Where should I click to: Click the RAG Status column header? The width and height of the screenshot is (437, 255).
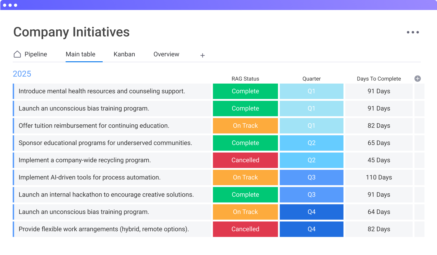coord(245,79)
